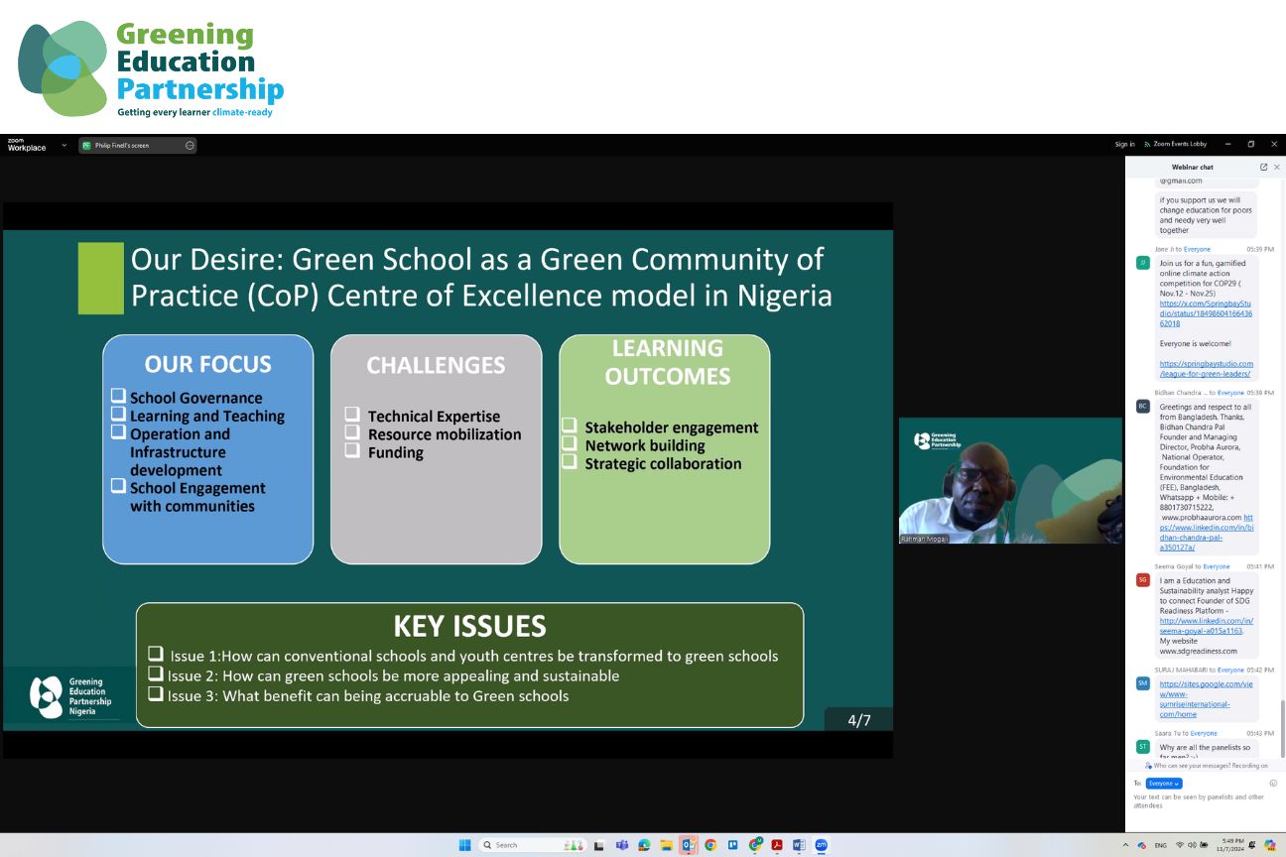Image resolution: width=1286 pixels, height=857 pixels.
Task: Open more options for Philip Findl's screen
Action: point(190,145)
